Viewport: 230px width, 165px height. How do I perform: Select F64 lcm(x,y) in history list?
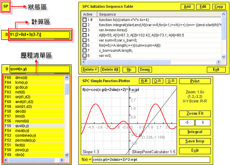pyautogui.click(x=34, y=82)
